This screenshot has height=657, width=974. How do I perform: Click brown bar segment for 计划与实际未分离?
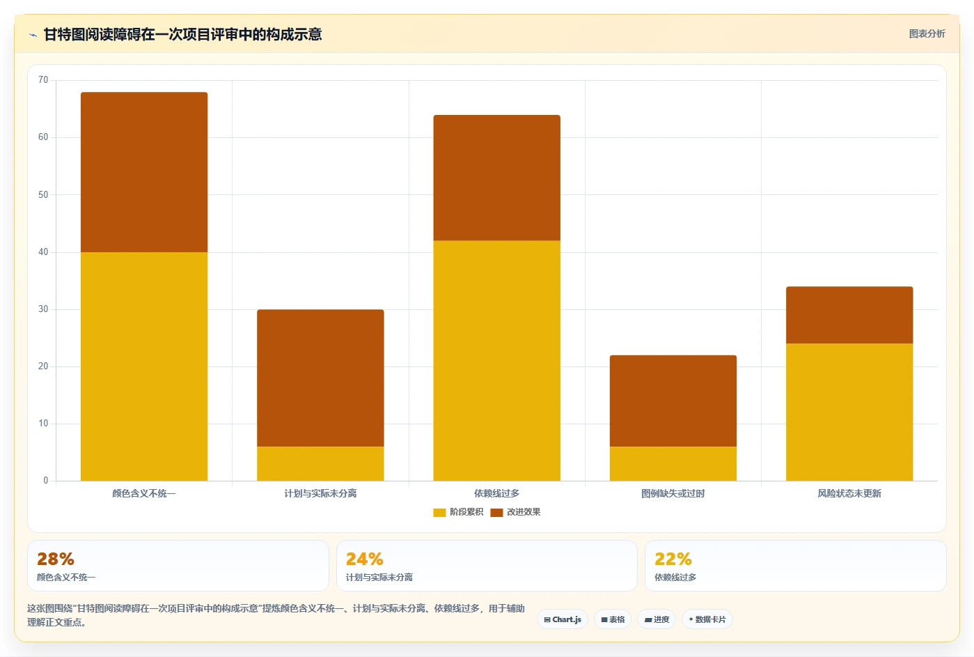pyautogui.click(x=320, y=378)
